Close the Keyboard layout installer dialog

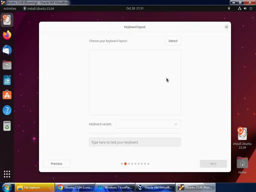(x=226, y=27)
